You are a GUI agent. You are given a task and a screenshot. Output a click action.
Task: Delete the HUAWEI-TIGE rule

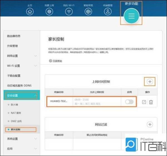(151, 102)
